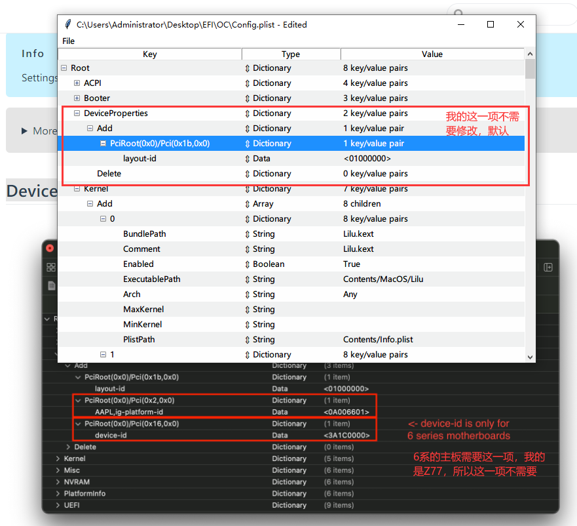Open the File menu
Viewport: 577px width, 526px height.
click(x=69, y=41)
